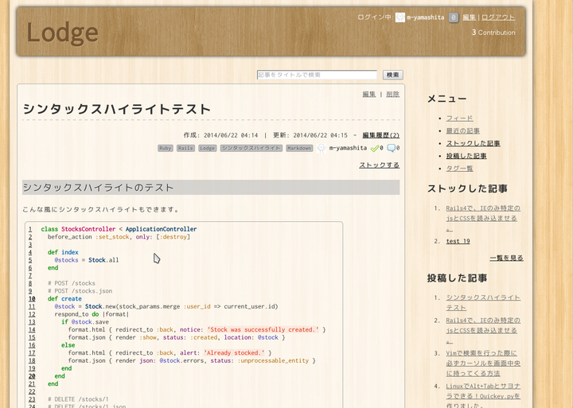The height and width of the screenshot is (408, 573).
Task: Focus the article title search field
Action: pyautogui.click(x=317, y=75)
